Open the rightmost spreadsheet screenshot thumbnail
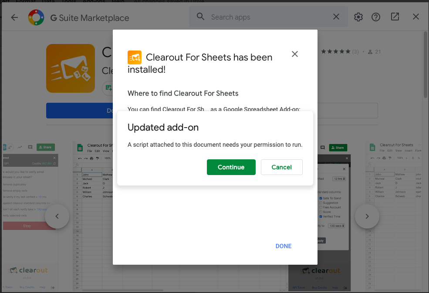 coord(396,216)
